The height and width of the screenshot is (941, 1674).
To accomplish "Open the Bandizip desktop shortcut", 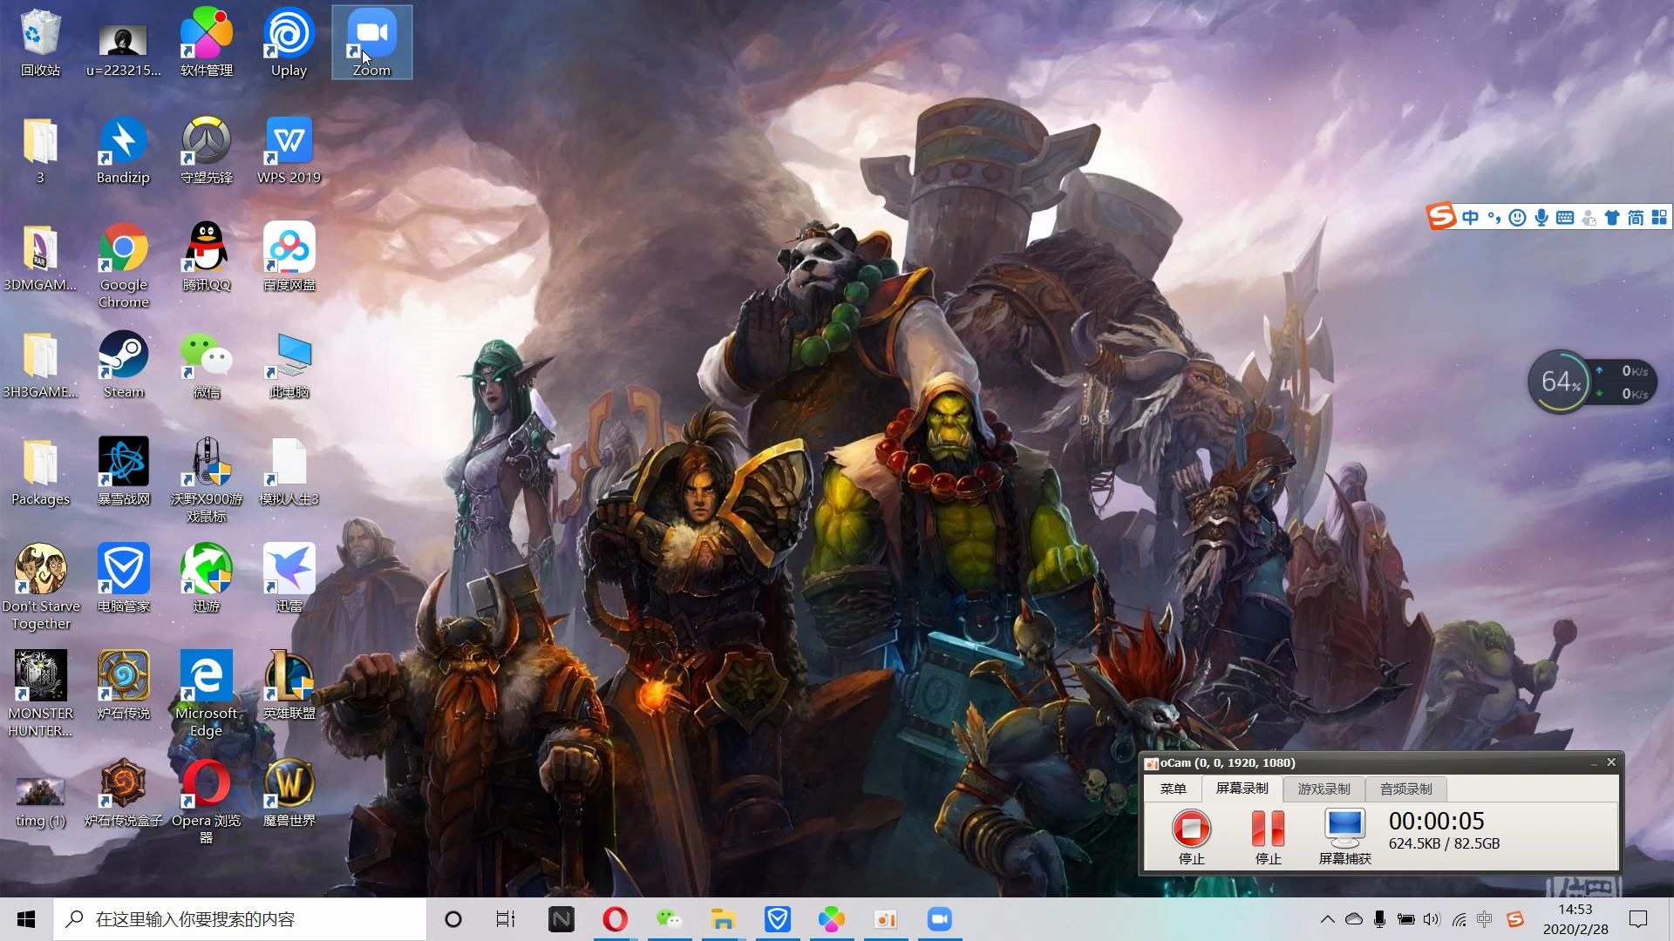I will tap(123, 150).
